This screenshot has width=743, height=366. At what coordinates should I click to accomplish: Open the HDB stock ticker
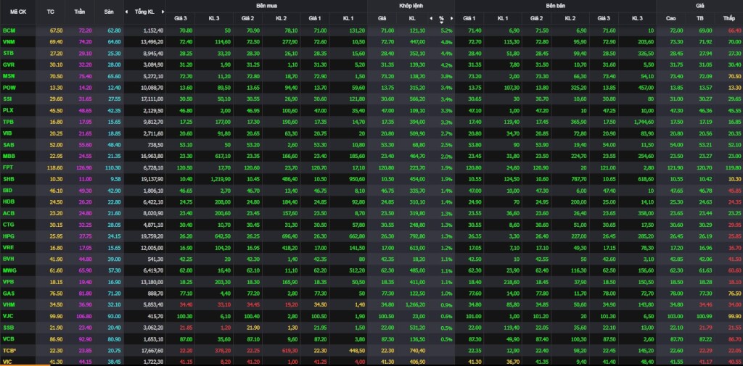9,202
